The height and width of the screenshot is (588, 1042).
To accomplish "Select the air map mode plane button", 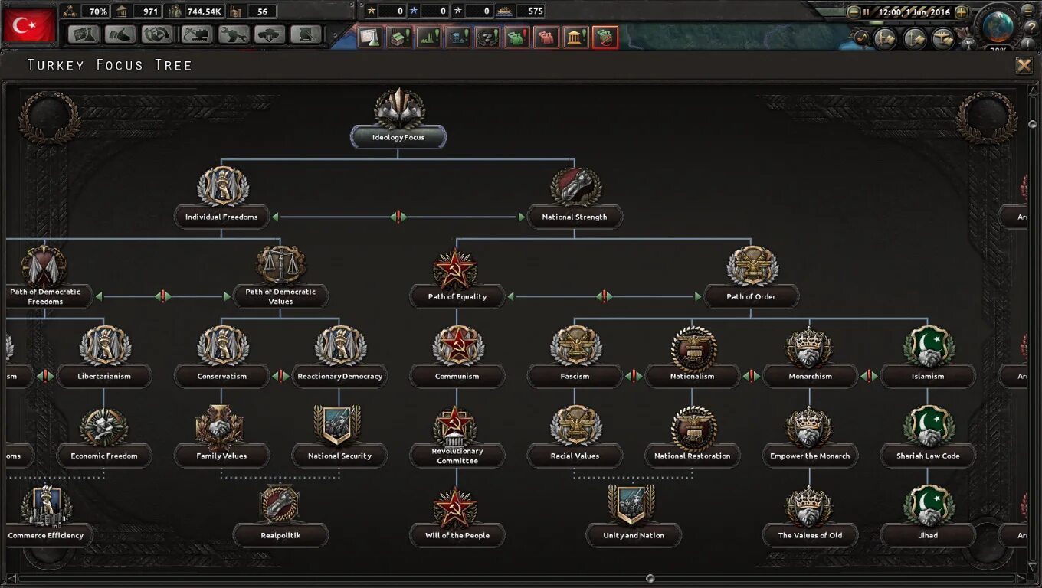I will click(943, 38).
